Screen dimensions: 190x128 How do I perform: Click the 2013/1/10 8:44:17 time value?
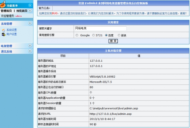102,119
